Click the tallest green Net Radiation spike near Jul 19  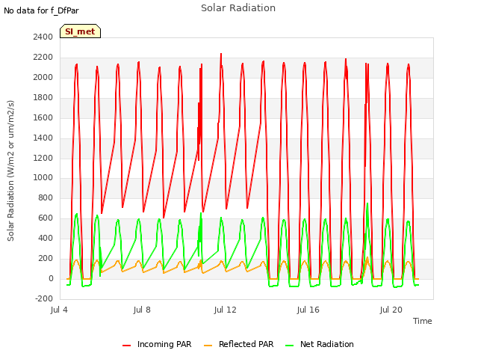[x=367, y=204]
